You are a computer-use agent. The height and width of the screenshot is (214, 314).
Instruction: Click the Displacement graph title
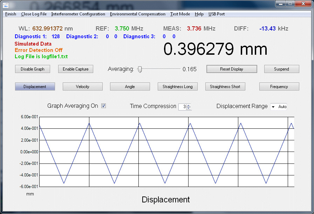166,200
